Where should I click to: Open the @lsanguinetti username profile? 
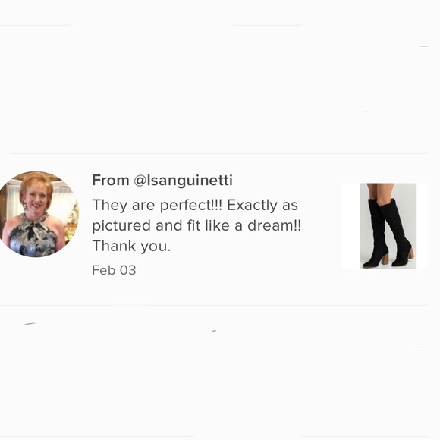point(184,180)
